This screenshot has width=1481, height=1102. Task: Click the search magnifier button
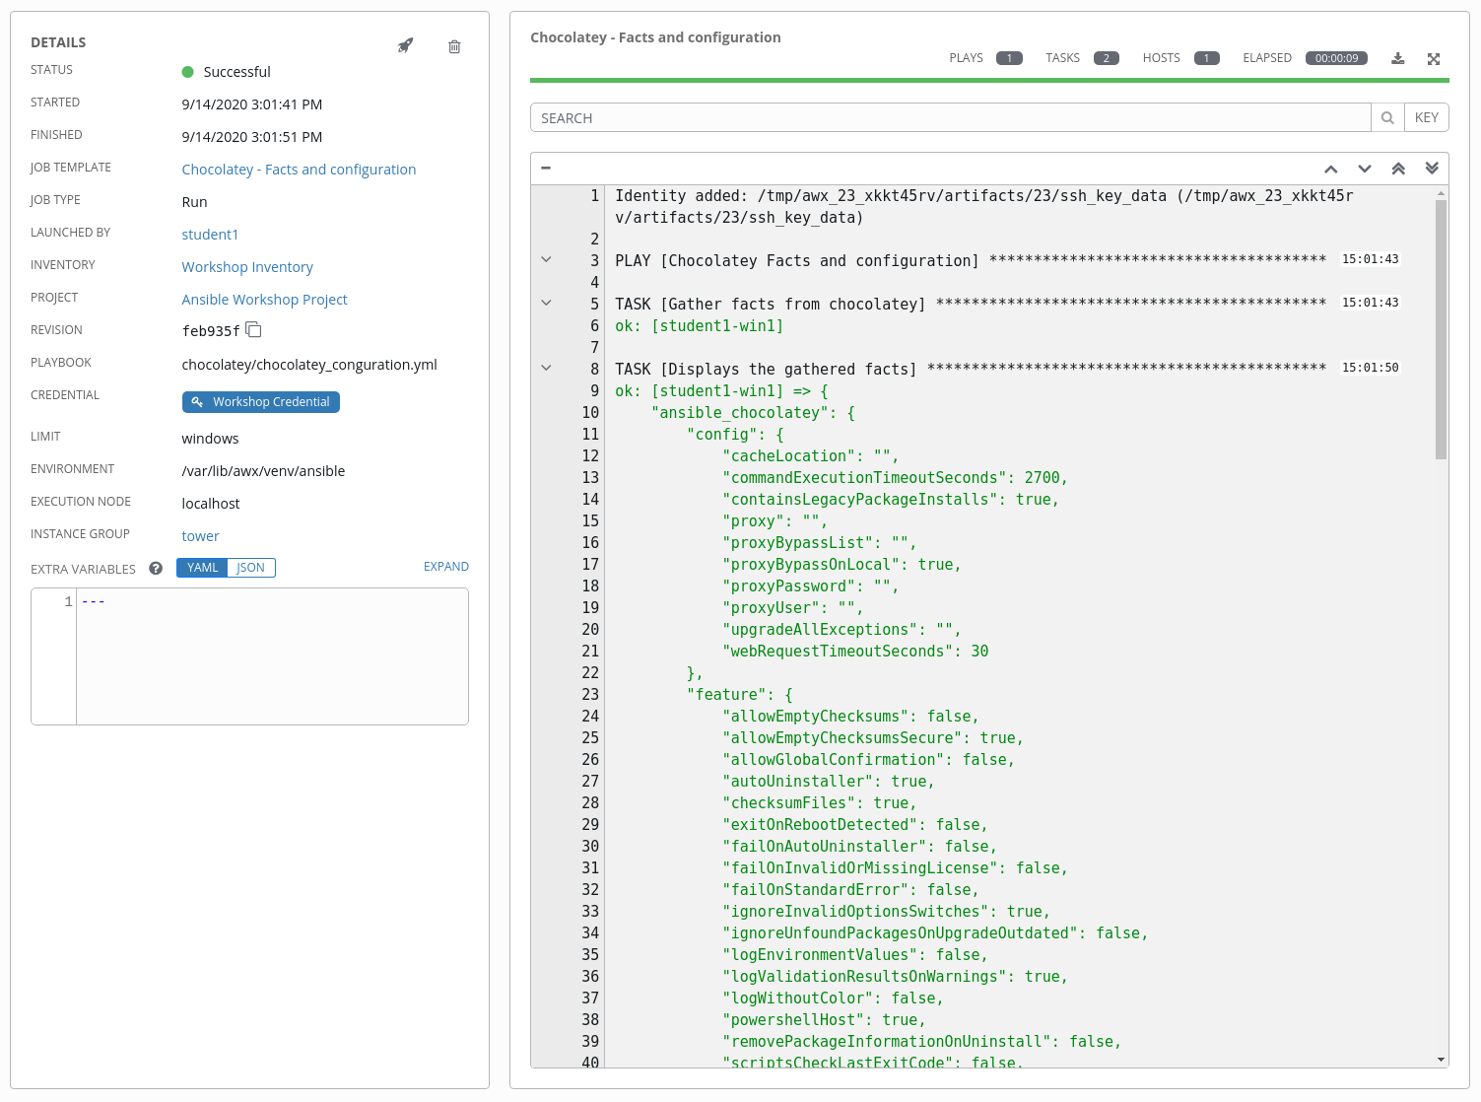point(1387,118)
